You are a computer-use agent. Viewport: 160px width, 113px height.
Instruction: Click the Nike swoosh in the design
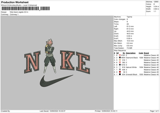coord(57,81)
